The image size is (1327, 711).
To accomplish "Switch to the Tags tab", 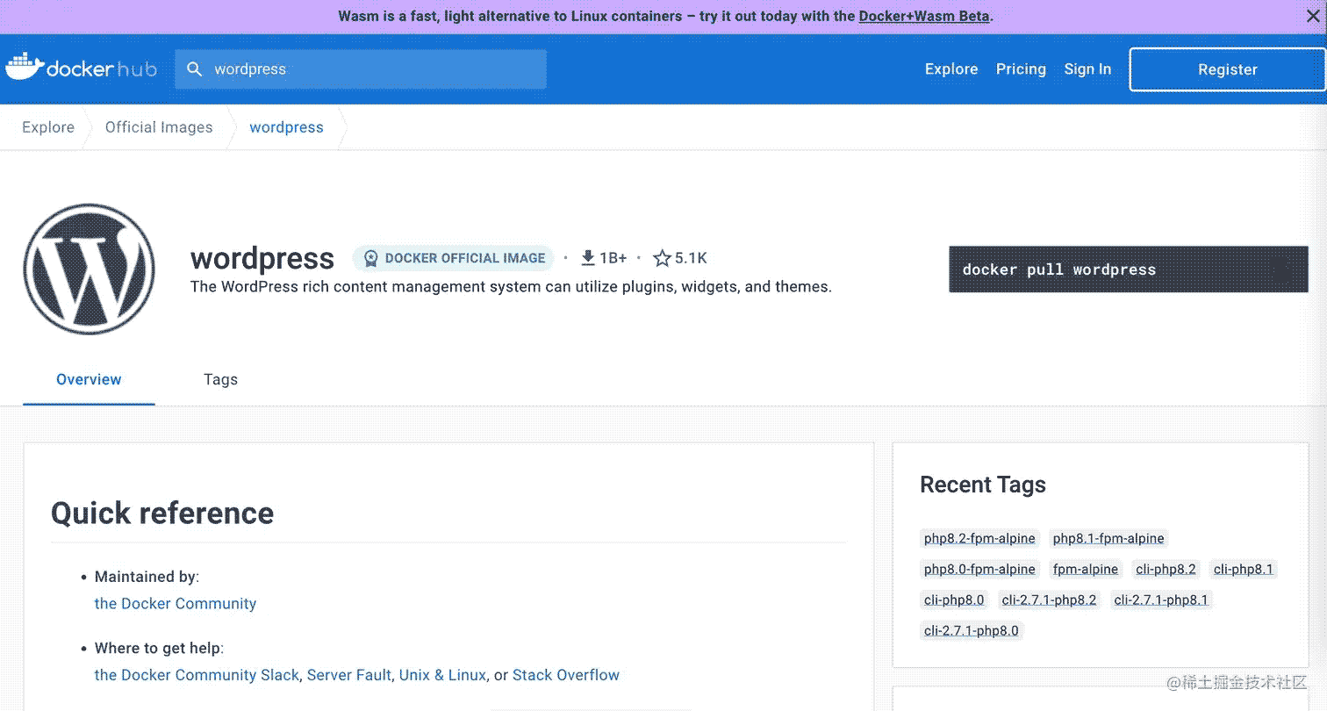I will click(220, 379).
